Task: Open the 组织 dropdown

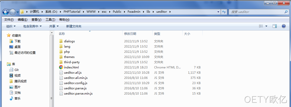Action: [11, 26]
